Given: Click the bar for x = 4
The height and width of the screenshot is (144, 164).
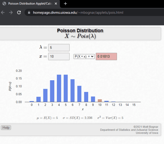Looking at the screenshot, I should pyautogui.click(x=59, y=88).
